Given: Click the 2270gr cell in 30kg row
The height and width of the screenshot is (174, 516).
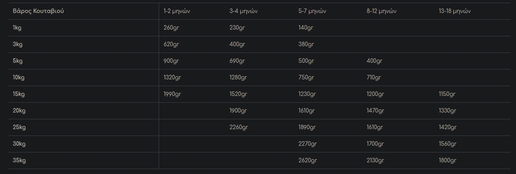Looking at the screenshot, I should pyautogui.click(x=308, y=144).
